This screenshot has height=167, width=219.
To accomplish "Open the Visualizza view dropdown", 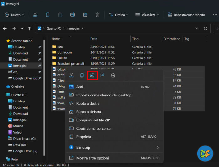I will point(147,15).
